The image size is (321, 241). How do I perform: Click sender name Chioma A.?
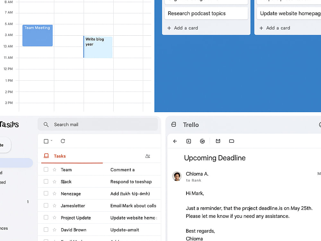coord(197,174)
